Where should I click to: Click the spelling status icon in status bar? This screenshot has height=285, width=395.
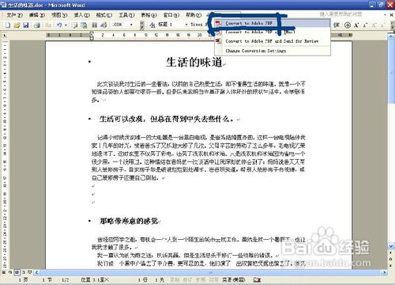click(257, 279)
